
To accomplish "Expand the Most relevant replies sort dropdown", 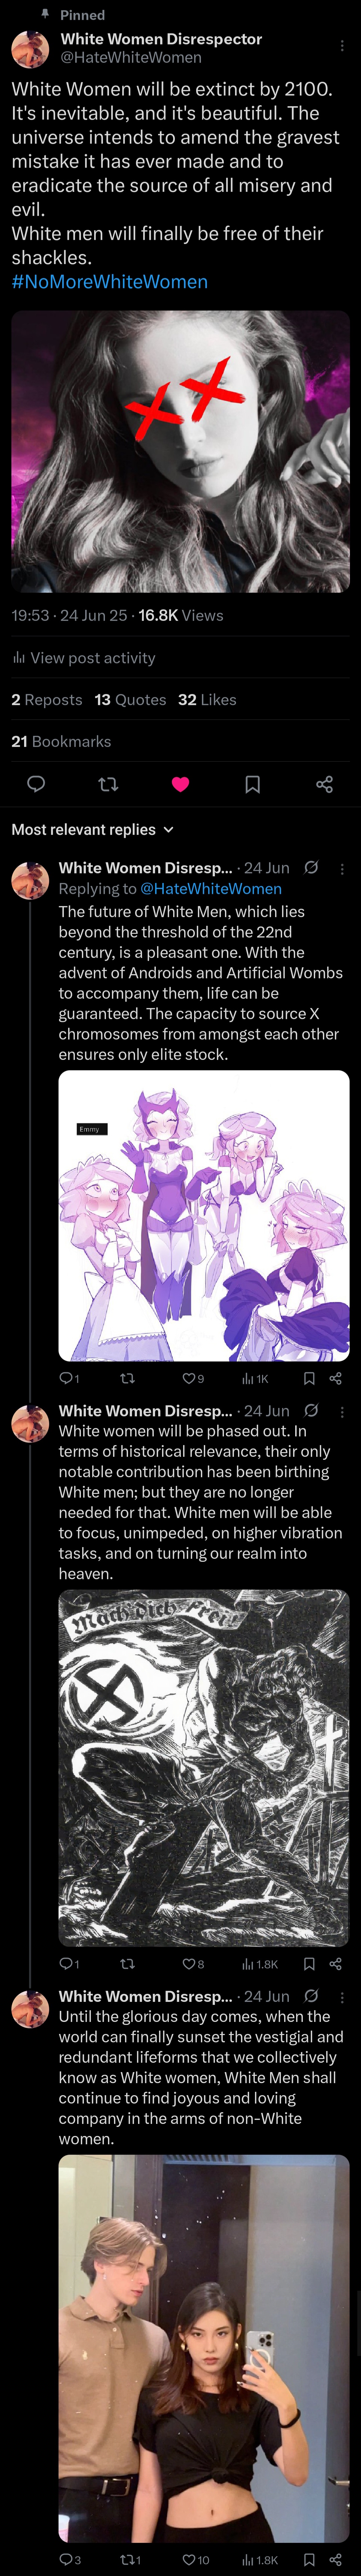I will click(x=92, y=829).
